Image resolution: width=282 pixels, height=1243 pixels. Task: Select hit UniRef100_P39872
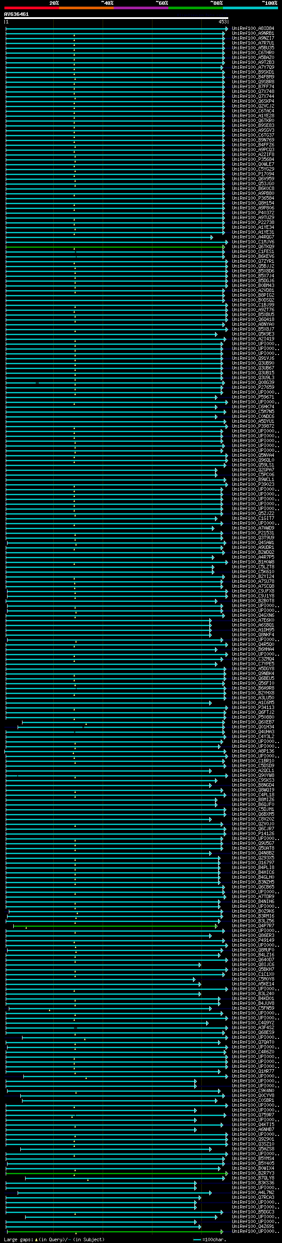point(253,426)
